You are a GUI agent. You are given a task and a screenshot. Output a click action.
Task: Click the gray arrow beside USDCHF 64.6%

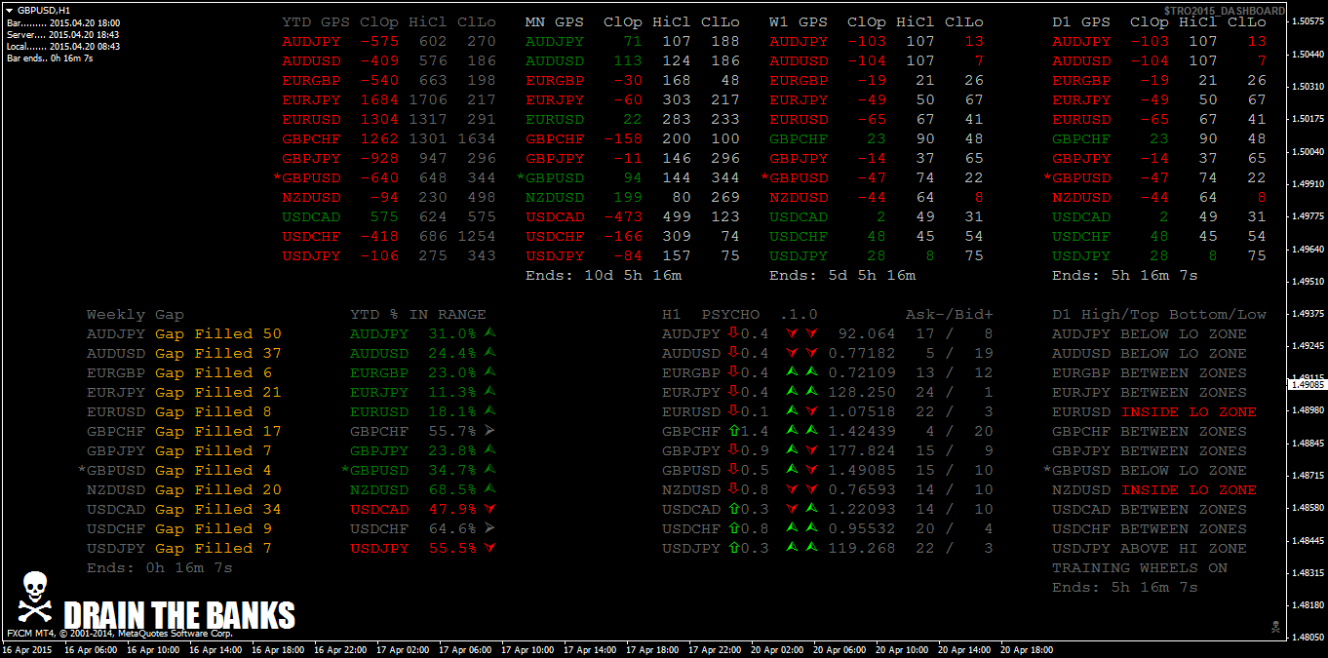(489, 528)
